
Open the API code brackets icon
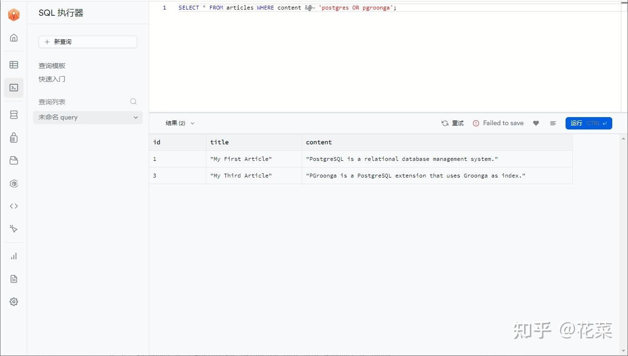(14, 206)
